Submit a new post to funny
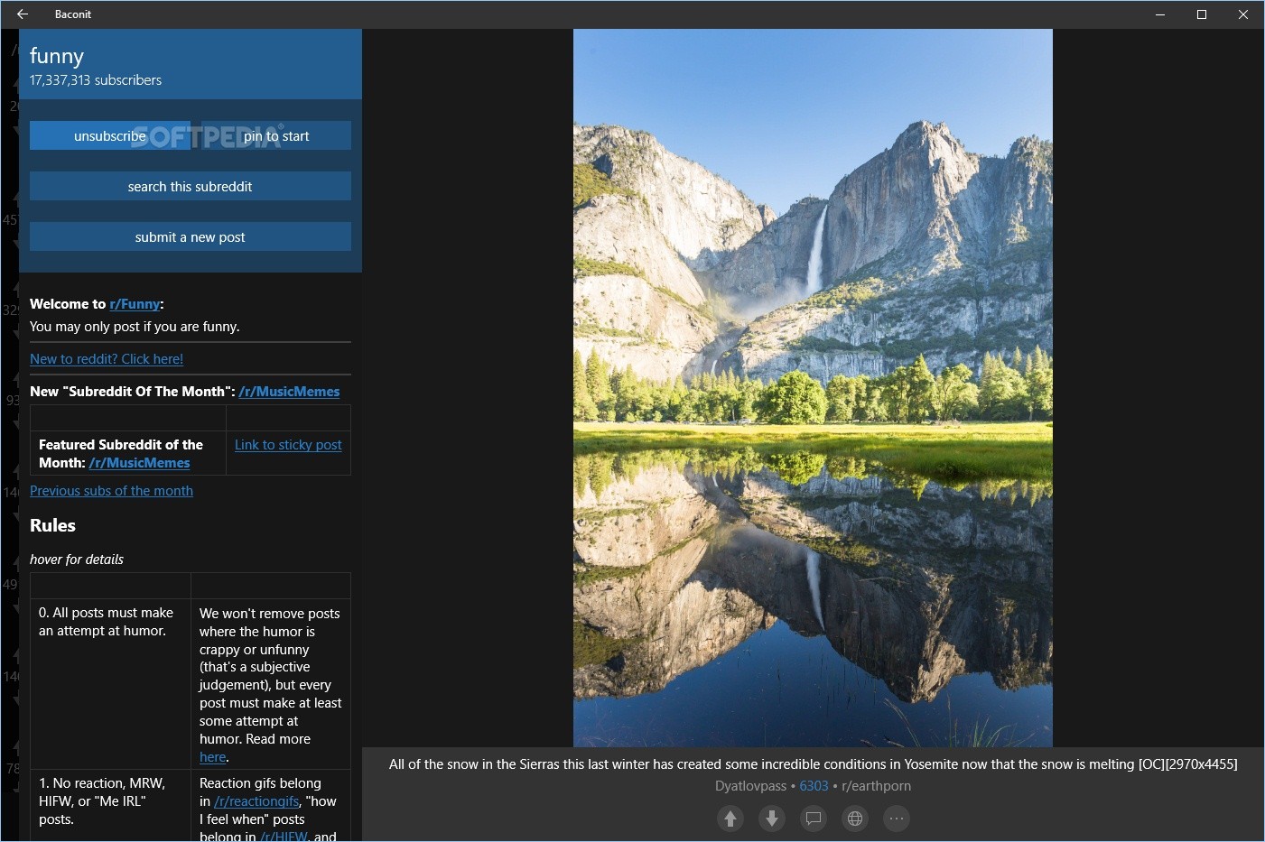Viewport: 1265px width, 842px height. [191, 236]
